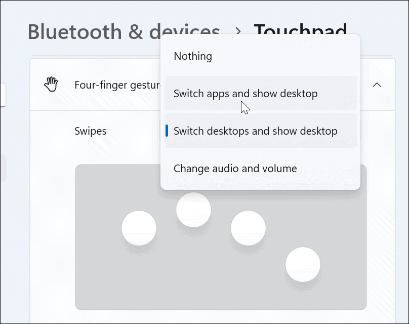Image resolution: width=409 pixels, height=324 pixels.
Task: Click the four-finger gestures hand icon
Action: click(x=51, y=84)
